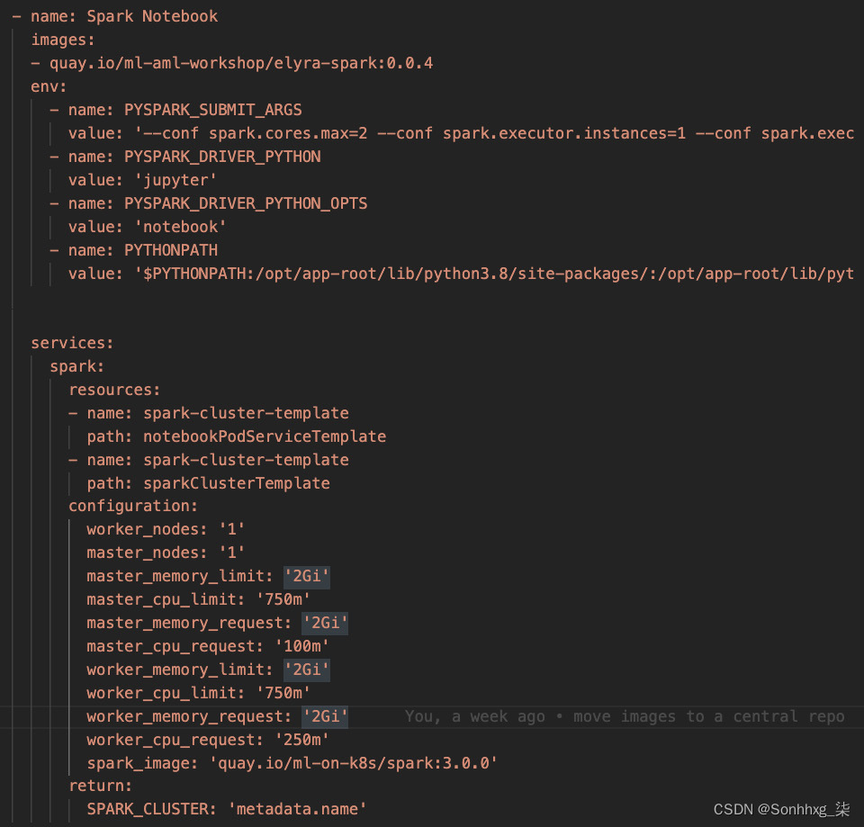Click the '$PYTHONPATH:/opt/app-root' value line
The width and height of the screenshot is (864, 827).
(461, 274)
